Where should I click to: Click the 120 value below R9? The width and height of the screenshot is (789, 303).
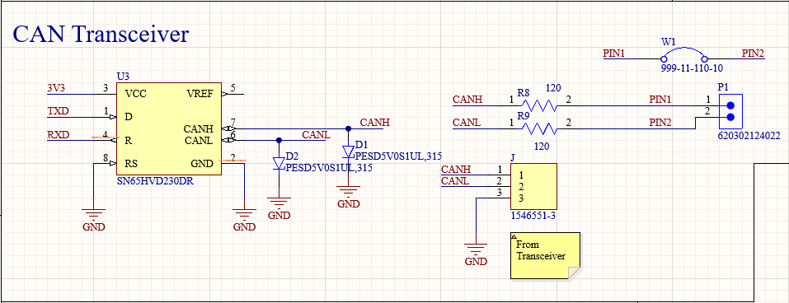click(542, 147)
